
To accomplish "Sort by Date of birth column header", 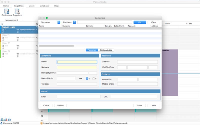I will click(x=120, y=26).
